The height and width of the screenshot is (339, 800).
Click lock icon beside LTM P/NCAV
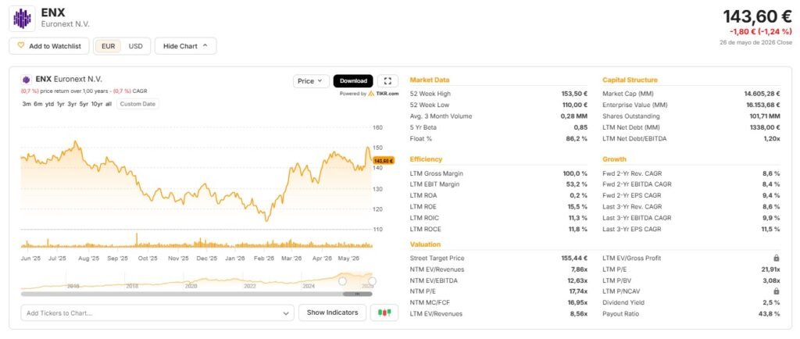pos(776,291)
